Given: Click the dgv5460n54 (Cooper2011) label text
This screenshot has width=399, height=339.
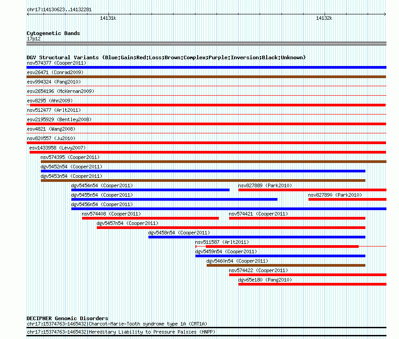Looking at the screenshot, I should click(x=237, y=261).
